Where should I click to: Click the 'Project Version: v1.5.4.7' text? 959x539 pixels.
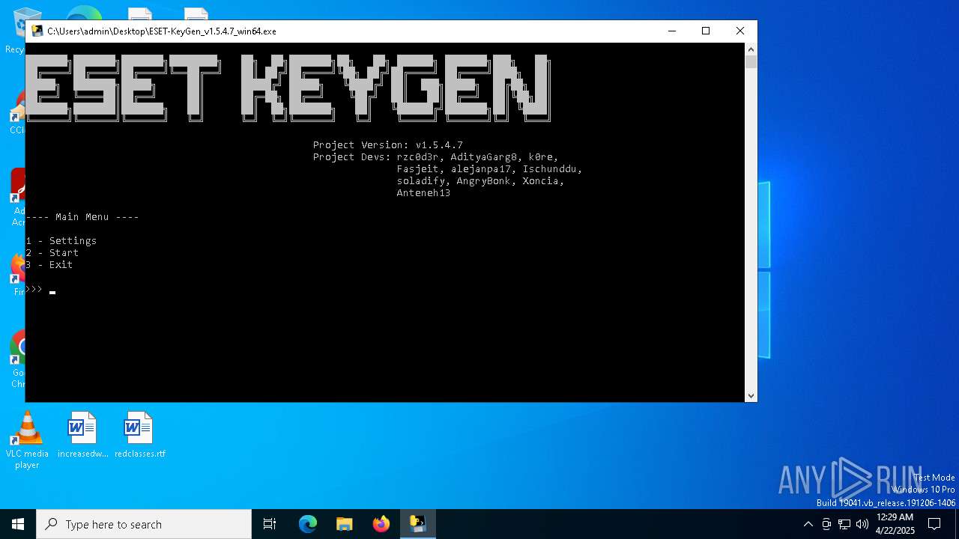pos(388,144)
